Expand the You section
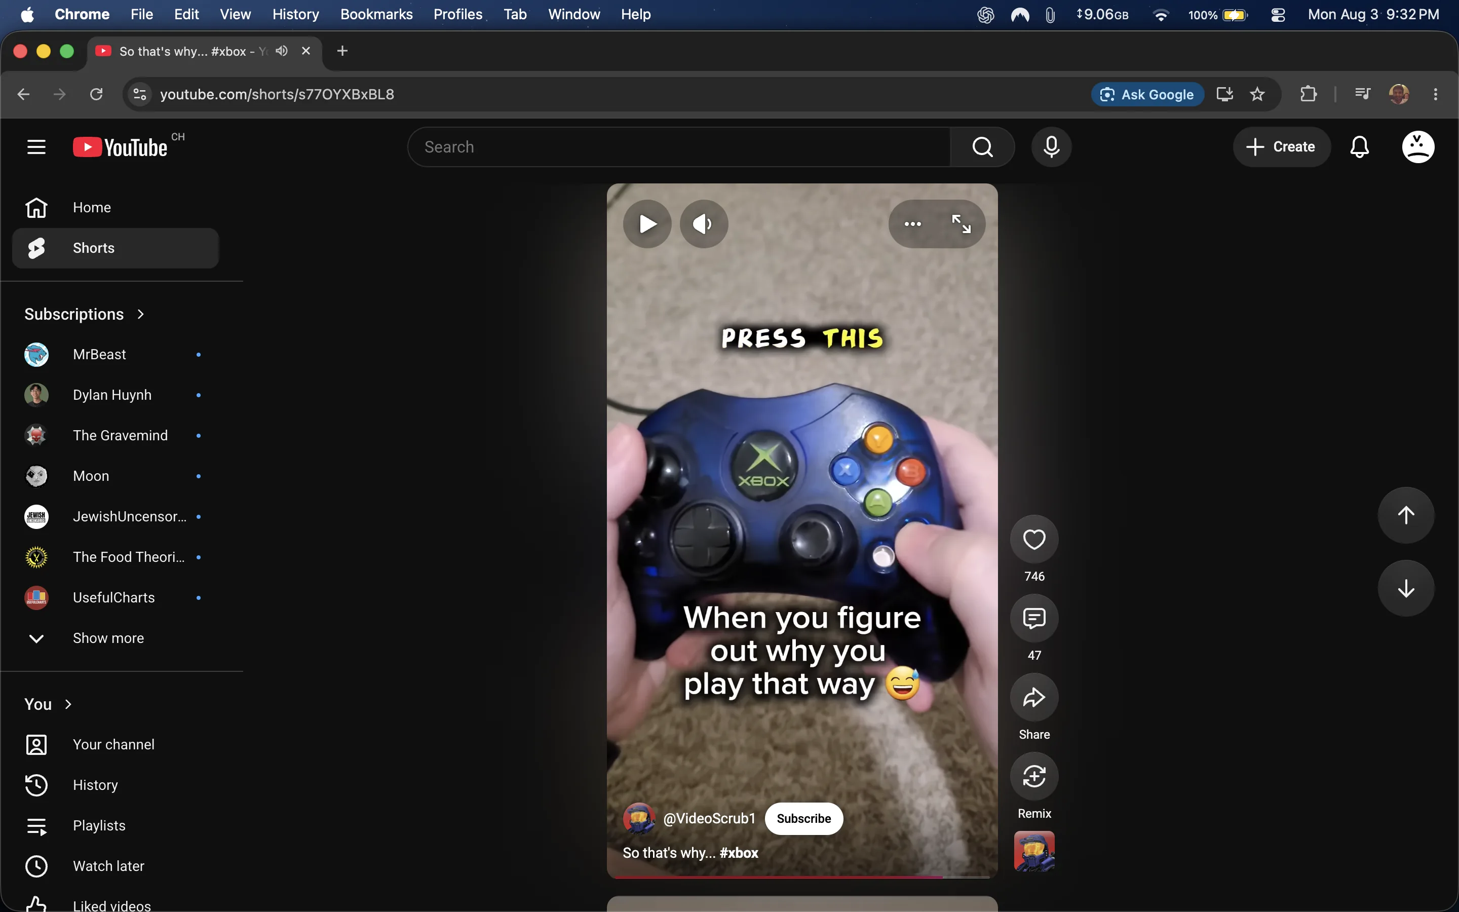1459x912 pixels. click(48, 704)
